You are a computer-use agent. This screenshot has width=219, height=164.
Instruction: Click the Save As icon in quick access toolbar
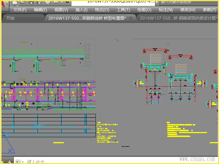(39, 2)
